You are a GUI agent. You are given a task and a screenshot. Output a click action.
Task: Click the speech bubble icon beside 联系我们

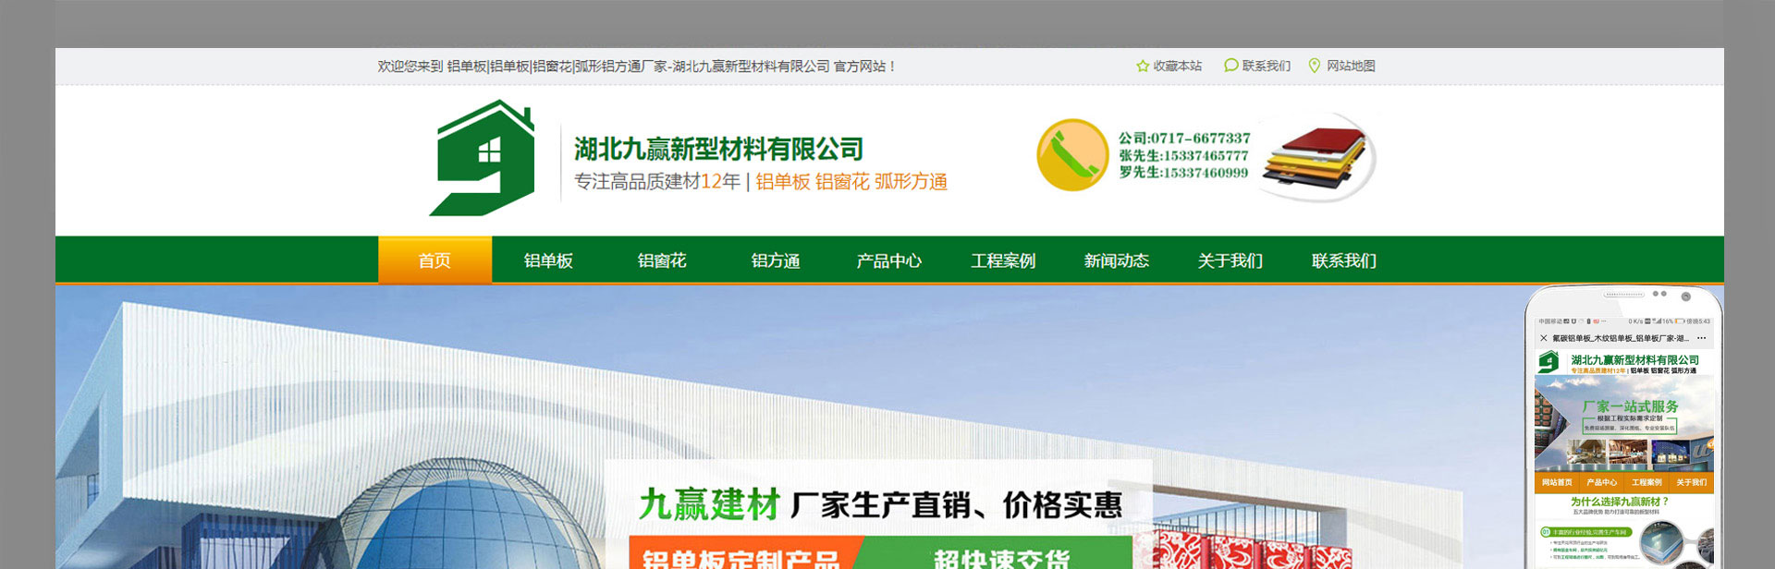1230,66
